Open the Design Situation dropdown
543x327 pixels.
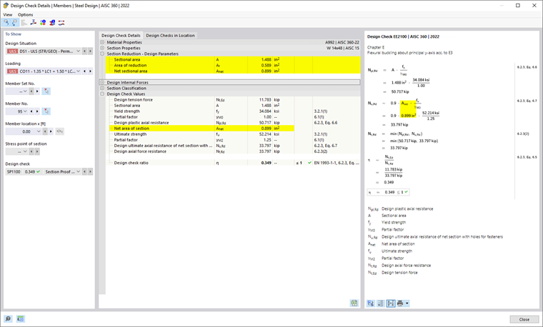click(79, 51)
